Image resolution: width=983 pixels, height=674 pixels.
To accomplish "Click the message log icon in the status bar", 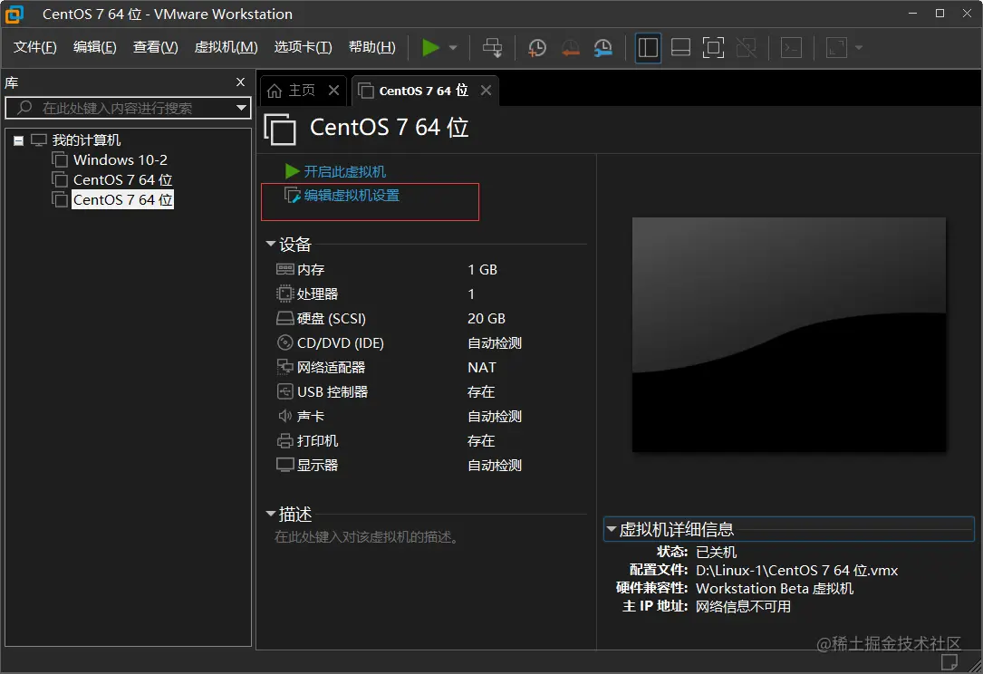I will pyautogui.click(x=949, y=662).
